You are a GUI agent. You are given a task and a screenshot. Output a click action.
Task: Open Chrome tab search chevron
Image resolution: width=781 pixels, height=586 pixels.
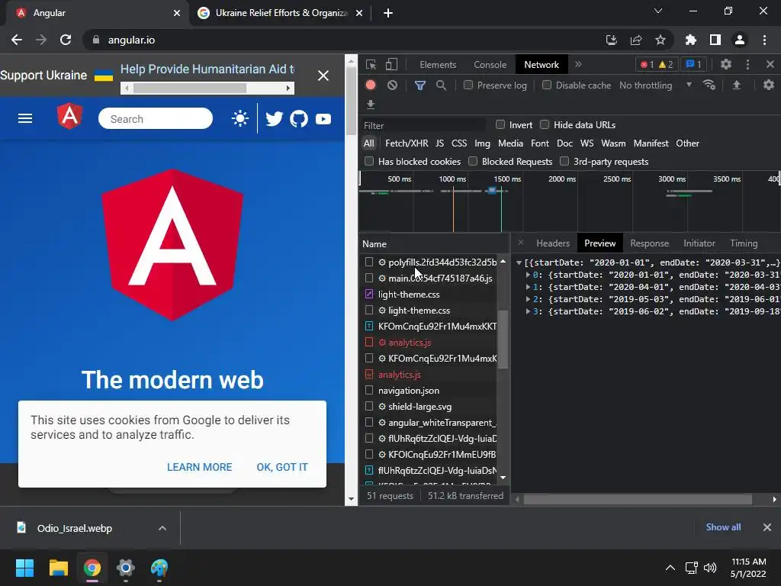tap(658, 11)
